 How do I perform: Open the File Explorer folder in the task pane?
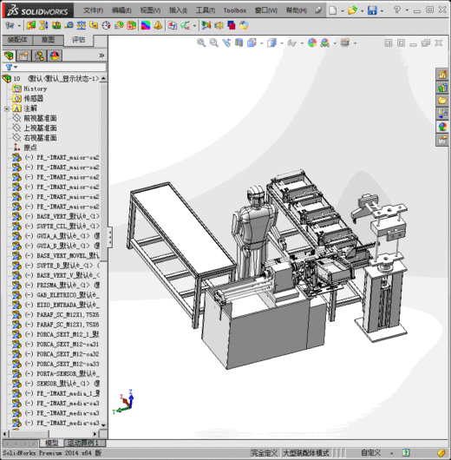click(x=442, y=101)
